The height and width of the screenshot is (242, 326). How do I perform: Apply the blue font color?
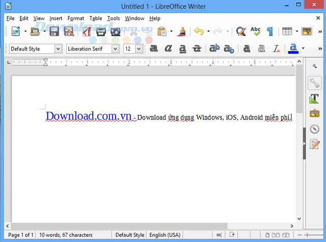(x=293, y=49)
